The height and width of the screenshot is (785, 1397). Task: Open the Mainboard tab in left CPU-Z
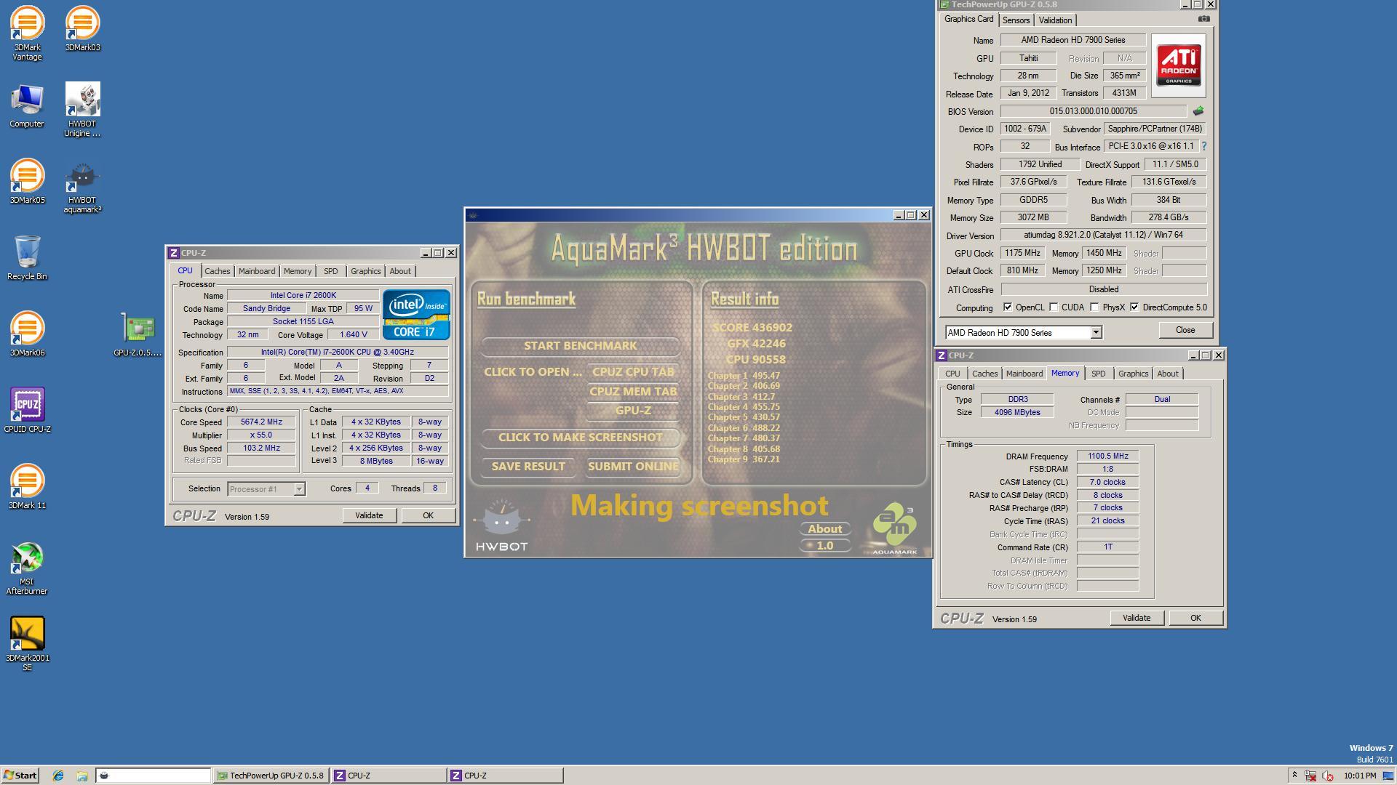click(257, 271)
